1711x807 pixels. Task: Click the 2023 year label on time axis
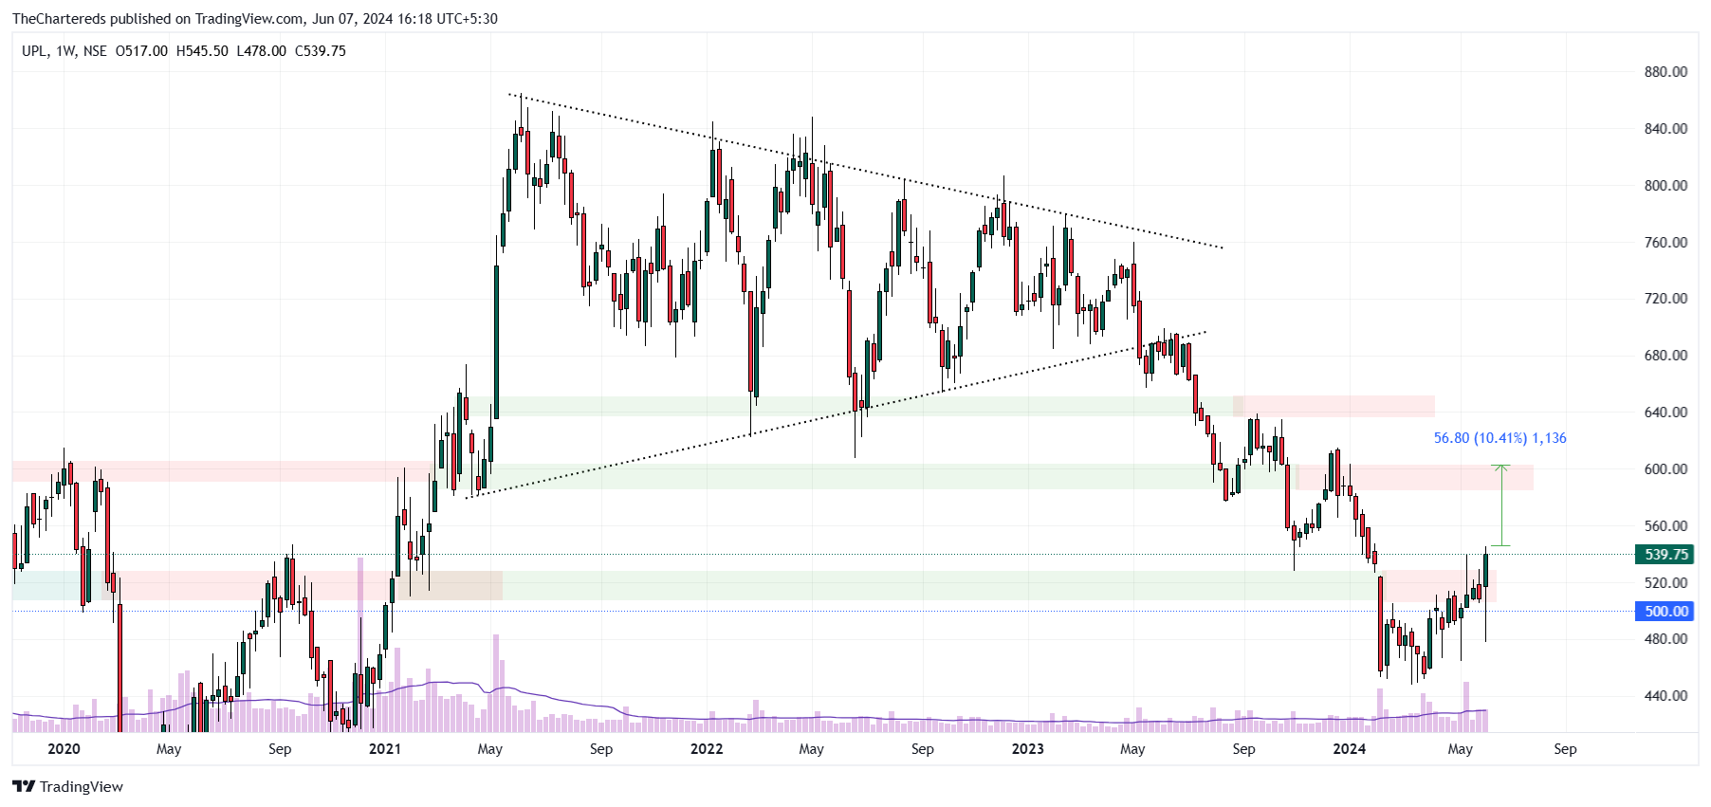(x=1027, y=749)
